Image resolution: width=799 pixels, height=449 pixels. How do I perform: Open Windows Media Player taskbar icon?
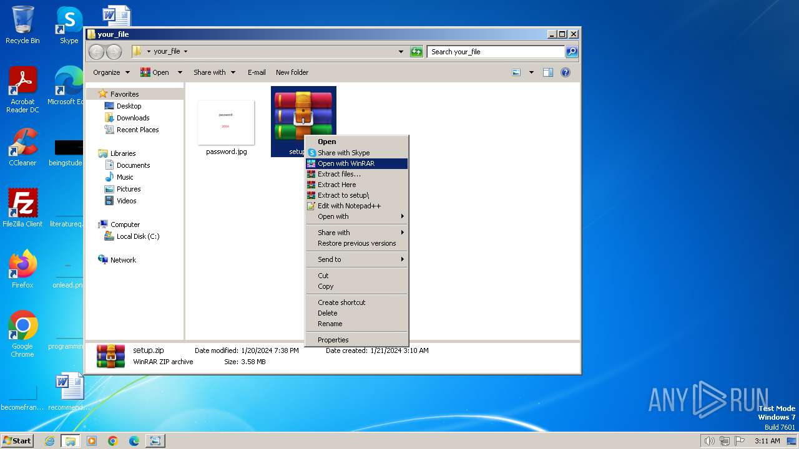tap(92, 441)
